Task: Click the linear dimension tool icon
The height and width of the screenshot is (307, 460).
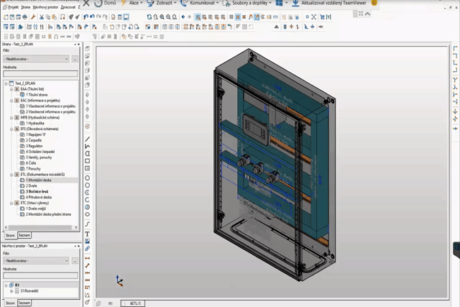Action: pyautogui.click(x=88, y=258)
